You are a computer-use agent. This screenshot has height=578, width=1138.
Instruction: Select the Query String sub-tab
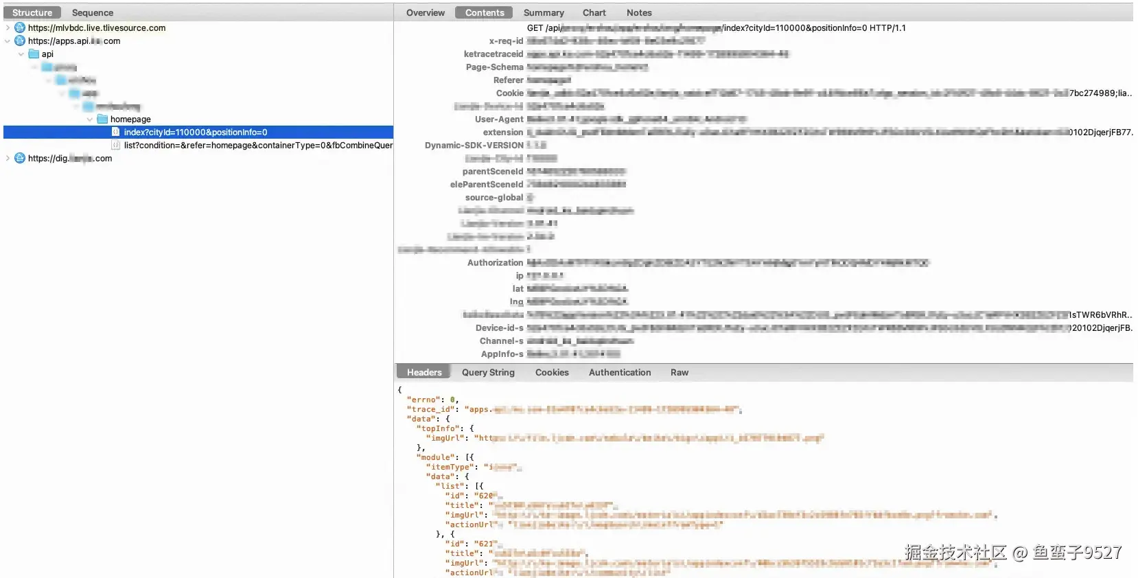488,372
